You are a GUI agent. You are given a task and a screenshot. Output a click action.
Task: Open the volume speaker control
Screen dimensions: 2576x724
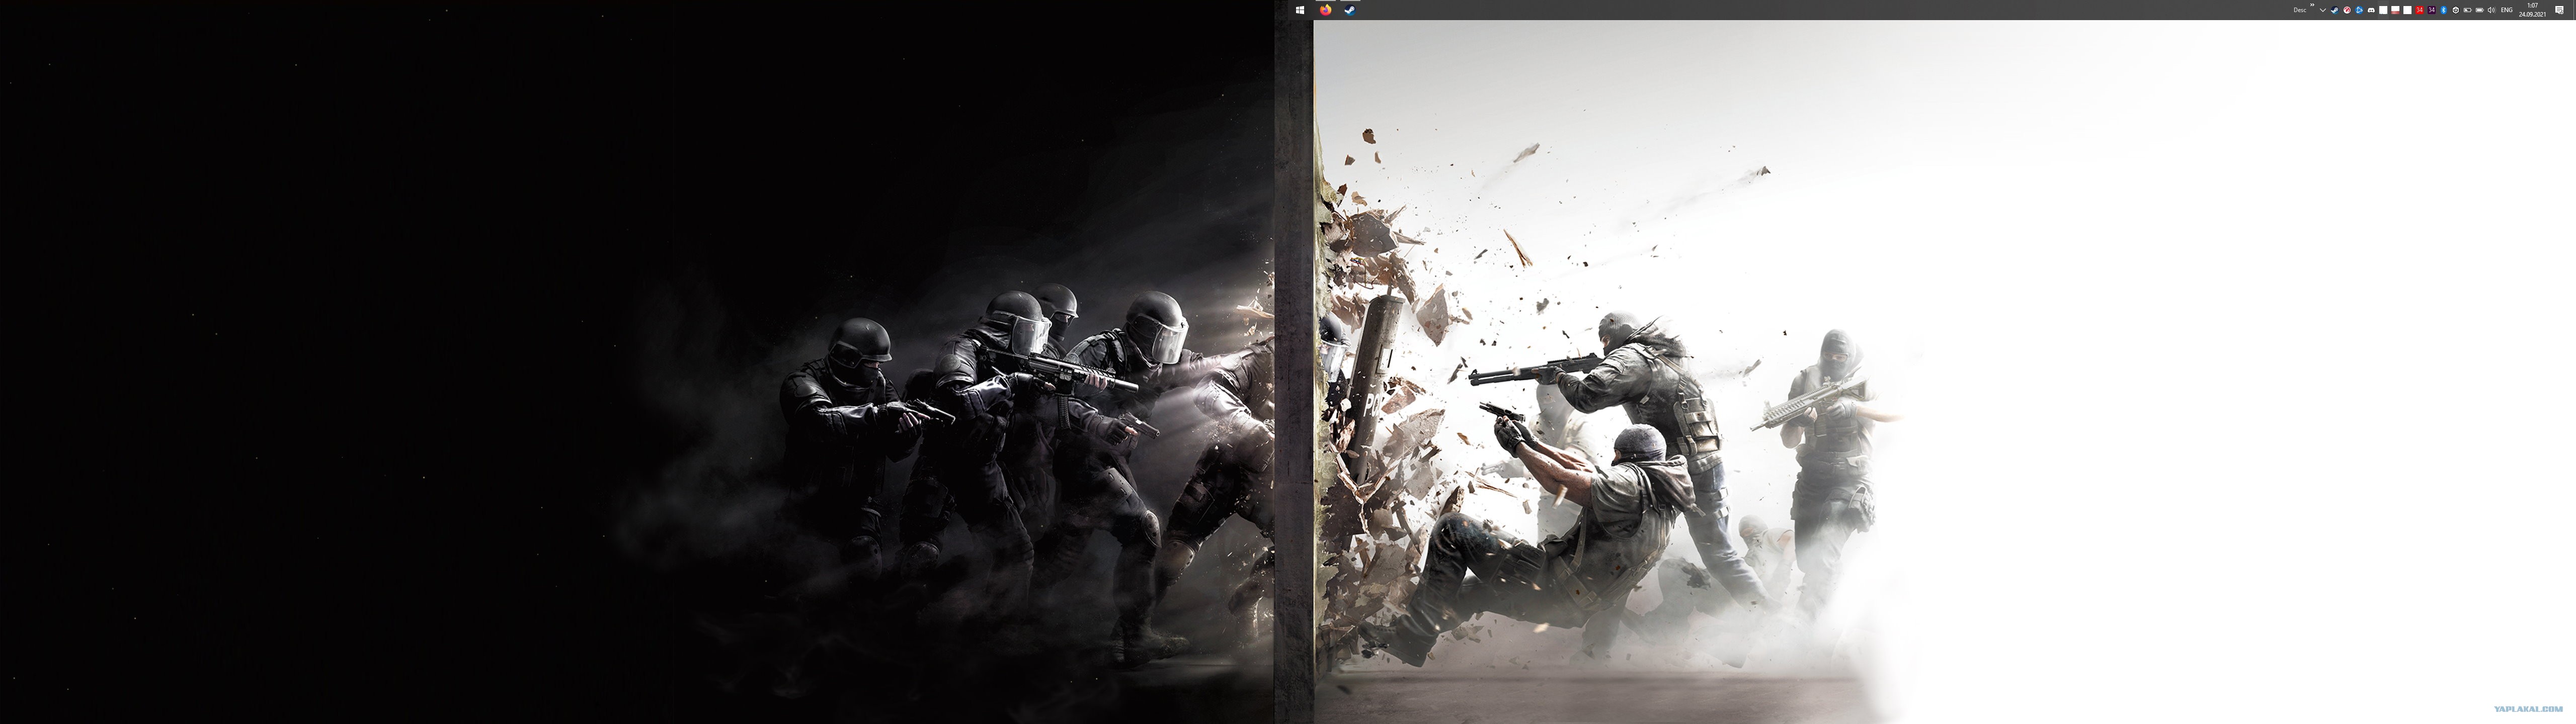pos(2492,10)
